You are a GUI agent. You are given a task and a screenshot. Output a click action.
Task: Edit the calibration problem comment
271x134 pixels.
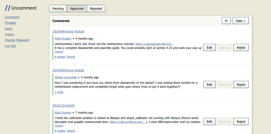(209, 122)
